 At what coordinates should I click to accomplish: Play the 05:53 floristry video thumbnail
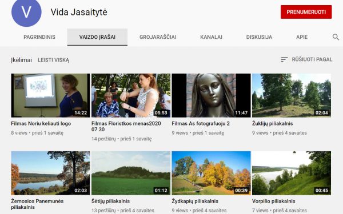tap(131, 95)
